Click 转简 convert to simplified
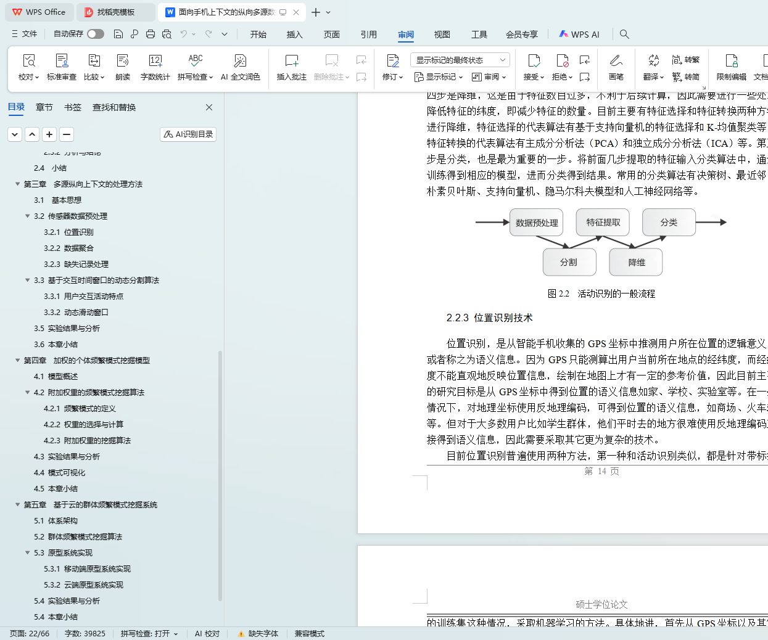This screenshot has width=768, height=640. [686, 77]
